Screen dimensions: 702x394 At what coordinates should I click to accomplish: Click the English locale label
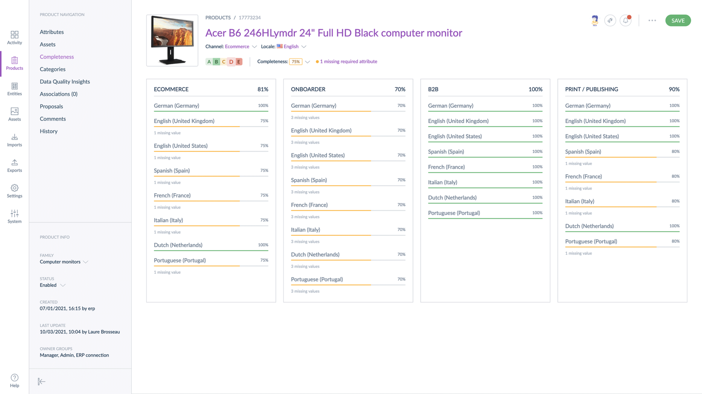[291, 46]
